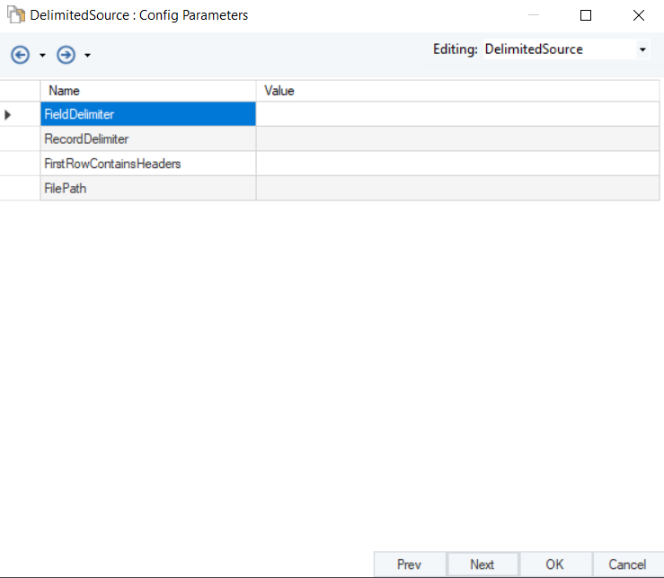Screen dimensions: 664x578
Task: Select the FilePath parameter name
Action: click(148, 189)
